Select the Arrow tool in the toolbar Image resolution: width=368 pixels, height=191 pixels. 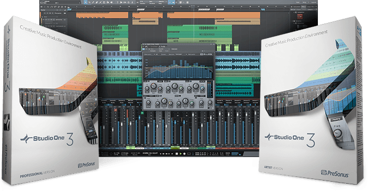(x=86, y=2)
